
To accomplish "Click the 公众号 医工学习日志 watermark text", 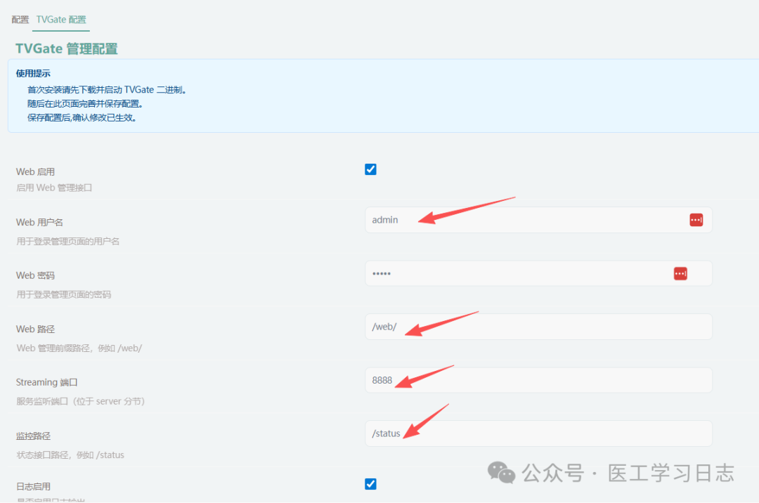I will point(628,473).
